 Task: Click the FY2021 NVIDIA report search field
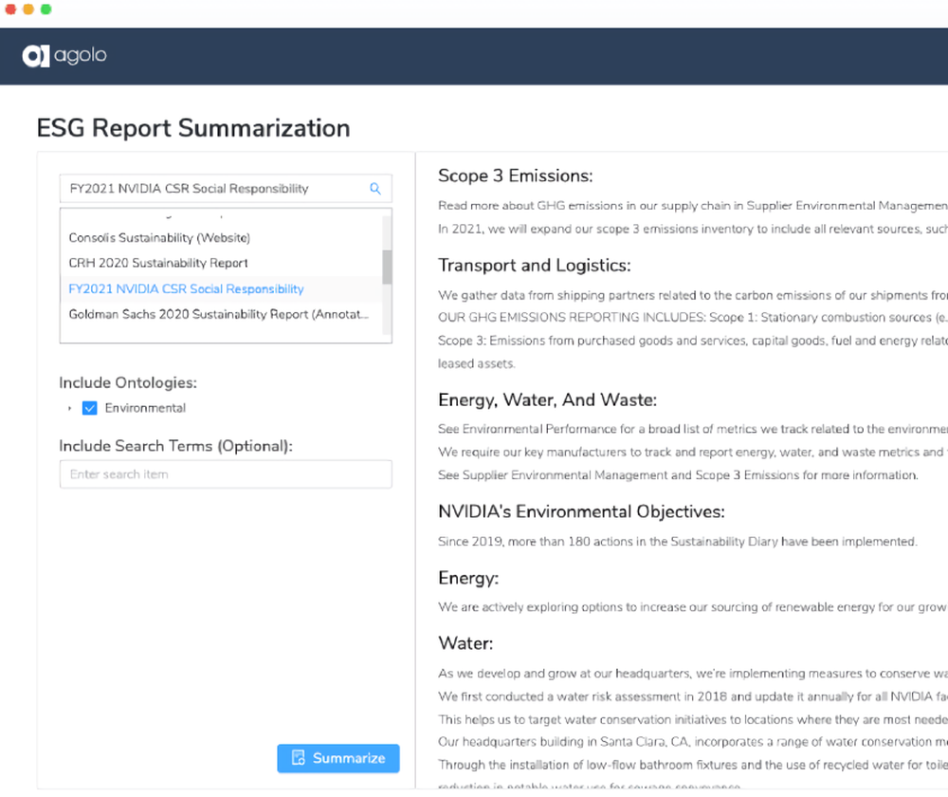pos(226,189)
